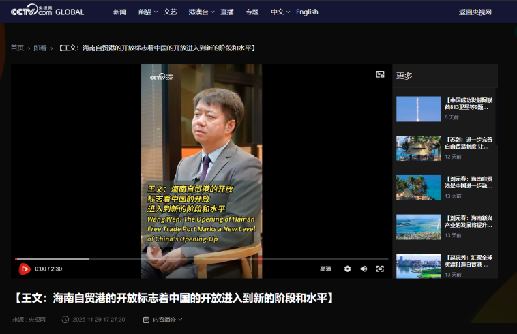Open the 直播 menu item

pos(227,12)
